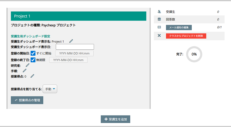The height and width of the screenshot is (127, 231).
Task: Click the X icon beside delete project
Action: pos(159,36)
